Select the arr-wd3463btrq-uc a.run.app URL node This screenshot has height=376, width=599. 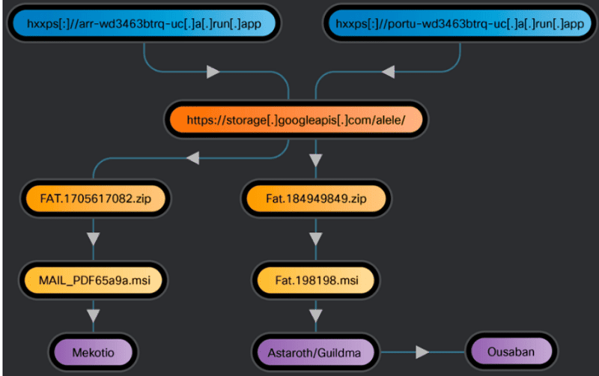[x=144, y=24]
